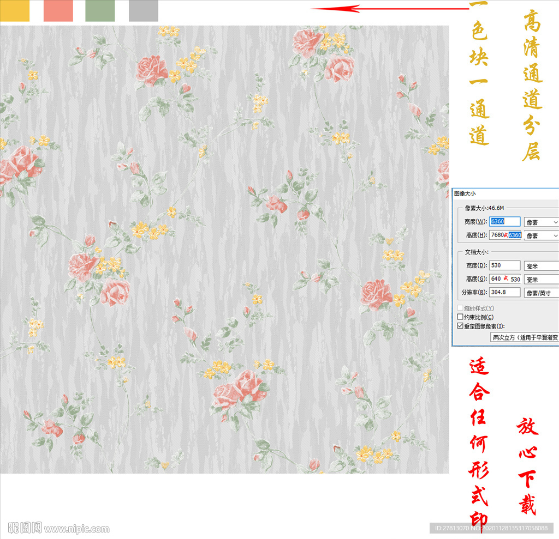The width and height of the screenshot is (559, 539).
Task: Open the pixel width 像素 unit dropdown
Action: point(541,222)
